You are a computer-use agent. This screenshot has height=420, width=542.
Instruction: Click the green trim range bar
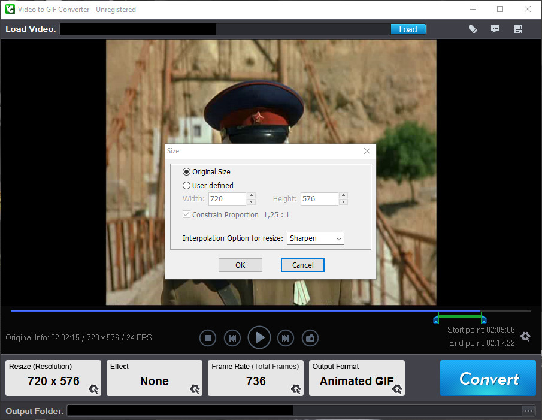click(460, 316)
